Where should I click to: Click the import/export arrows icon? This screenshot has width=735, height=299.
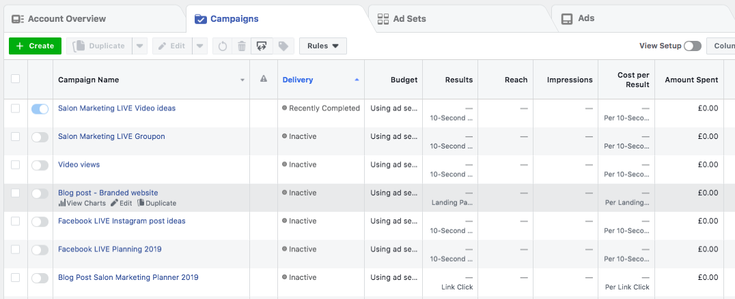[262, 46]
